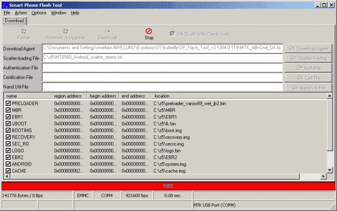Click the Download Agent browse button

308,48
